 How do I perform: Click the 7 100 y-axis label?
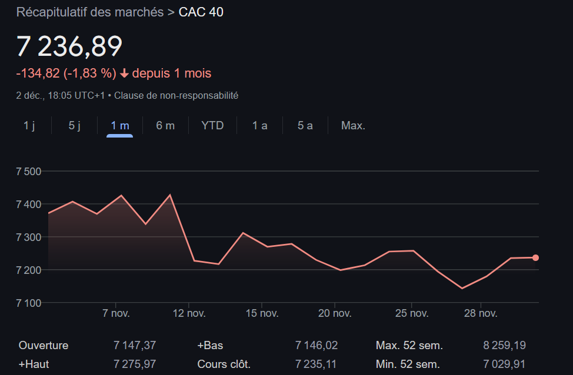28,303
